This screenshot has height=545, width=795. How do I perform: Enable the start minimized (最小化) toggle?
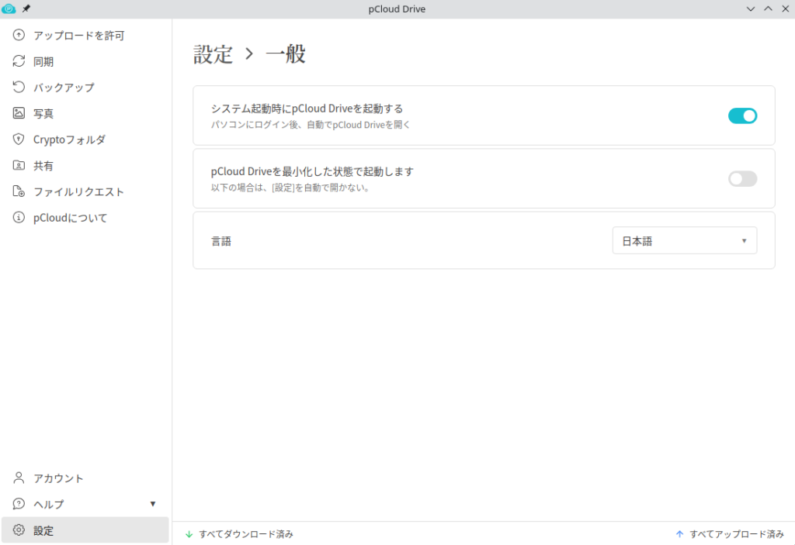coord(742,178)
